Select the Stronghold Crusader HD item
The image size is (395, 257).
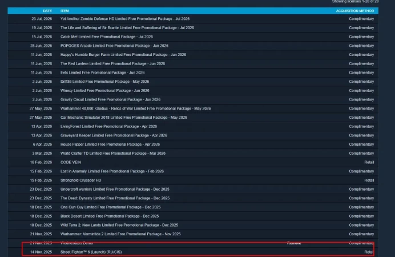[81, 180]
